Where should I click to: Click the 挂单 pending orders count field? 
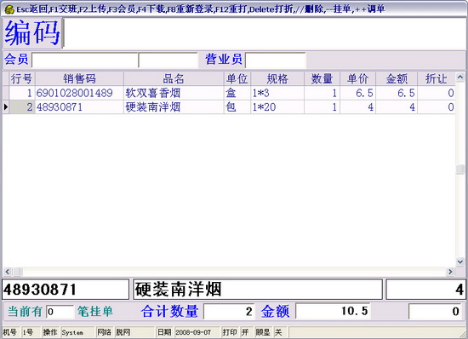[60, 312]
